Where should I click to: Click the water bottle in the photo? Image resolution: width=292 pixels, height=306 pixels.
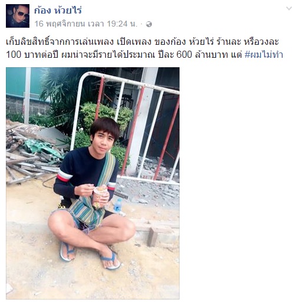pyautogui.click(x=118, y=206)
